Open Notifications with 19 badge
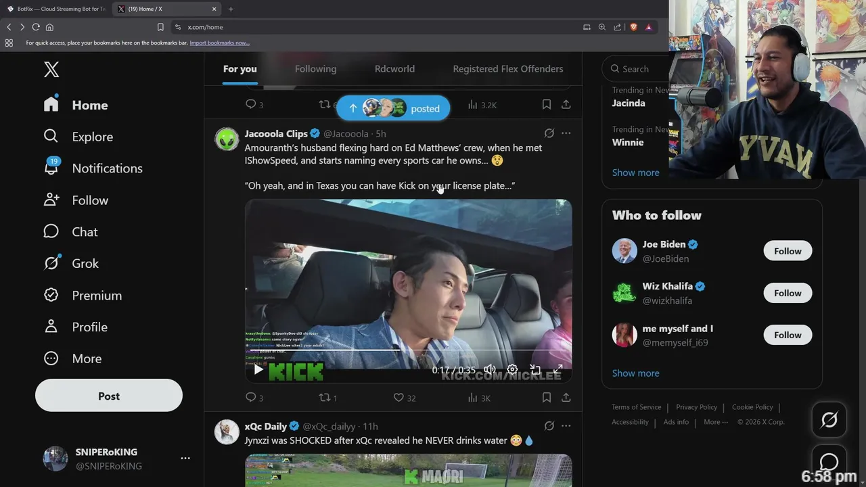This screenshot has height=487, width=866. [93, 168]
